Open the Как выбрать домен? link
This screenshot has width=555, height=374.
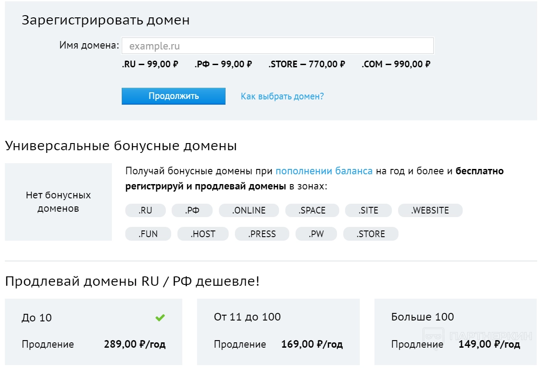pos(282,96)
